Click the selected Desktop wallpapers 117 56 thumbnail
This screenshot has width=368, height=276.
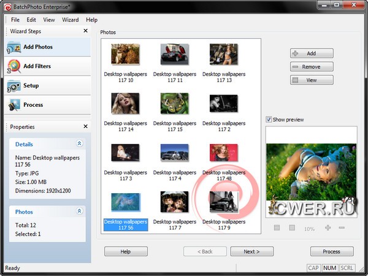tap(126, 202)
